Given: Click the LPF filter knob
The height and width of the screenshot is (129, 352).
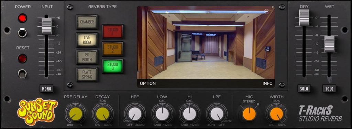Looking at the screenshot, I should pos(217,114).
